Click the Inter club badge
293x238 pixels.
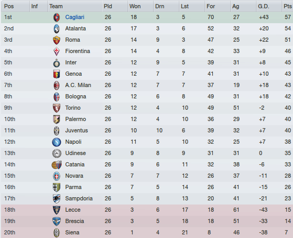click(x=57, y=63)
